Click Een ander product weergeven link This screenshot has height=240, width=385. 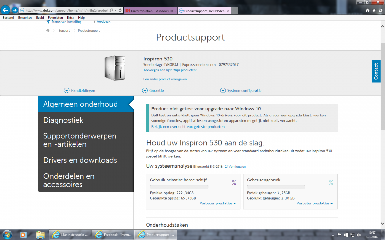(165, 79)
